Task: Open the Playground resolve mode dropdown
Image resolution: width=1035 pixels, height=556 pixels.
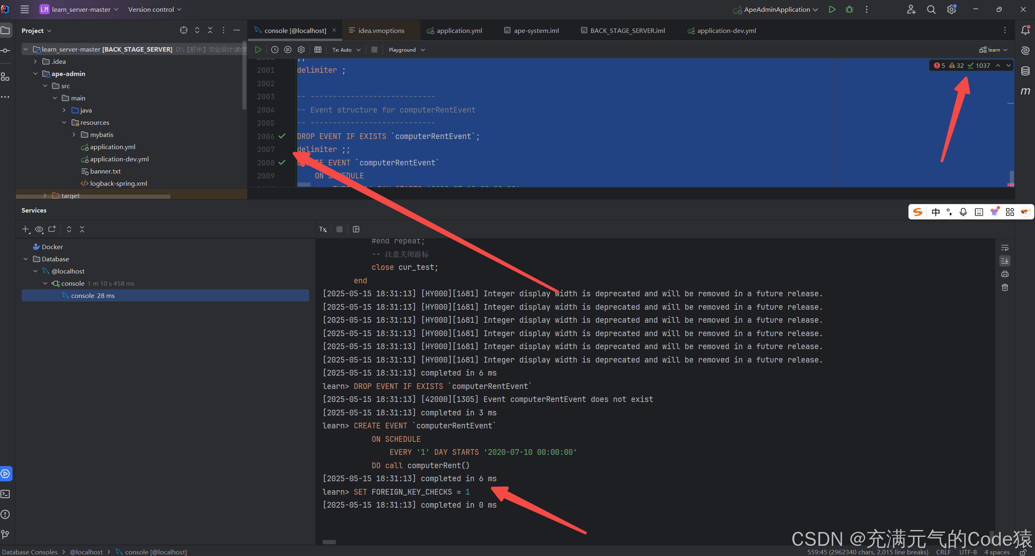Action: point(406,50)
